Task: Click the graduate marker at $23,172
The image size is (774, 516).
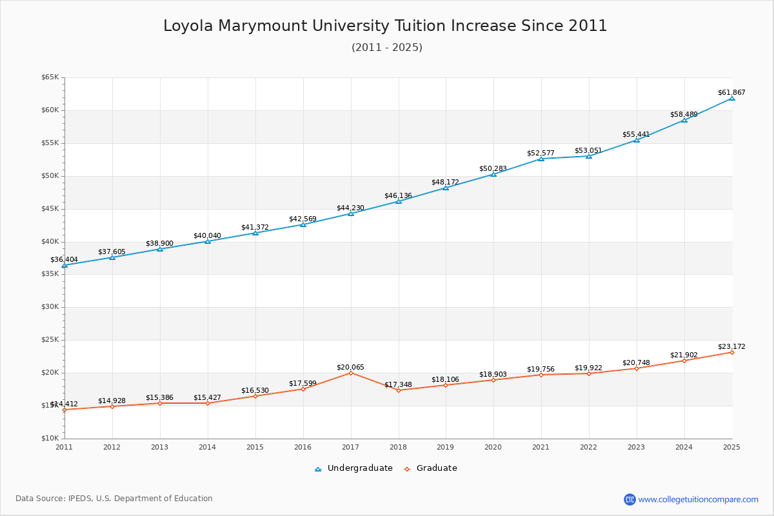Action: click(x=732, y=352)
